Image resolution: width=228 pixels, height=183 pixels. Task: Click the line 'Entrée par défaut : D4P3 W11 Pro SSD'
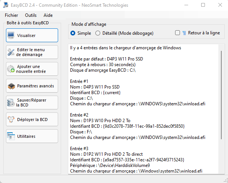pyautogui.click(x=107, y=59)
